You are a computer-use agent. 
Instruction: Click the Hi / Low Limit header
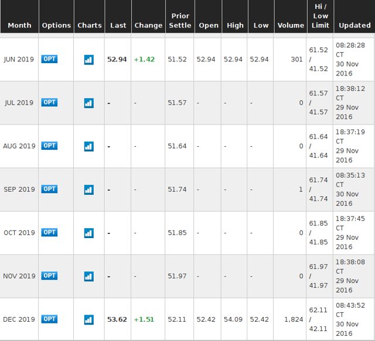[x=321, y=16]
